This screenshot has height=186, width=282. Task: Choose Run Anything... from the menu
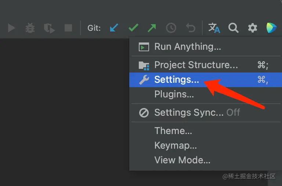pos(206,46)
